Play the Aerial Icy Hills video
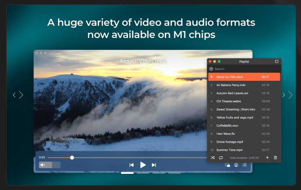Image resolution: width=301 pixels, height=190 pixels. 143,165
